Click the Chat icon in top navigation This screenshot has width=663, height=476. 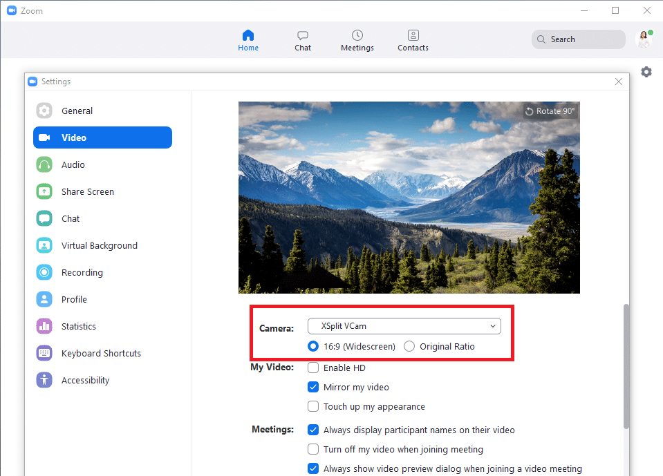(x=303, y=35)
